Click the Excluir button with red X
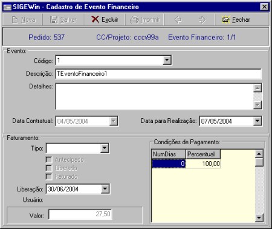The image size is (272, 229). [x=105, y=19]
